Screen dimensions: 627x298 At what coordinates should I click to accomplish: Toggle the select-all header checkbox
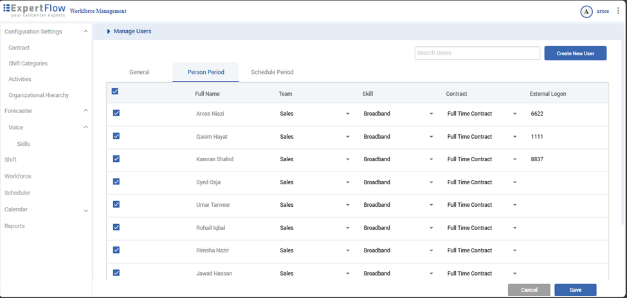click(x=115, y=91)
